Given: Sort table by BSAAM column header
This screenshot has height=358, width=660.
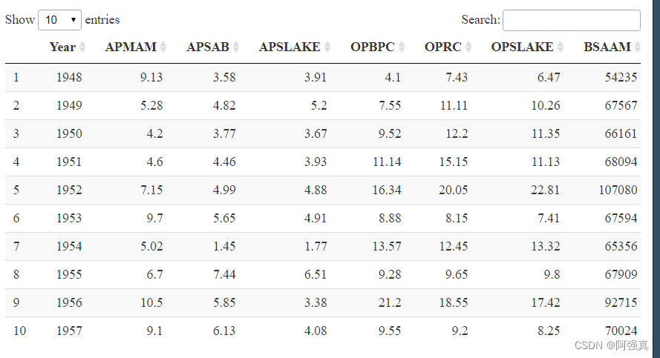Looking at the screenshot, I should (x=607, y=47).
